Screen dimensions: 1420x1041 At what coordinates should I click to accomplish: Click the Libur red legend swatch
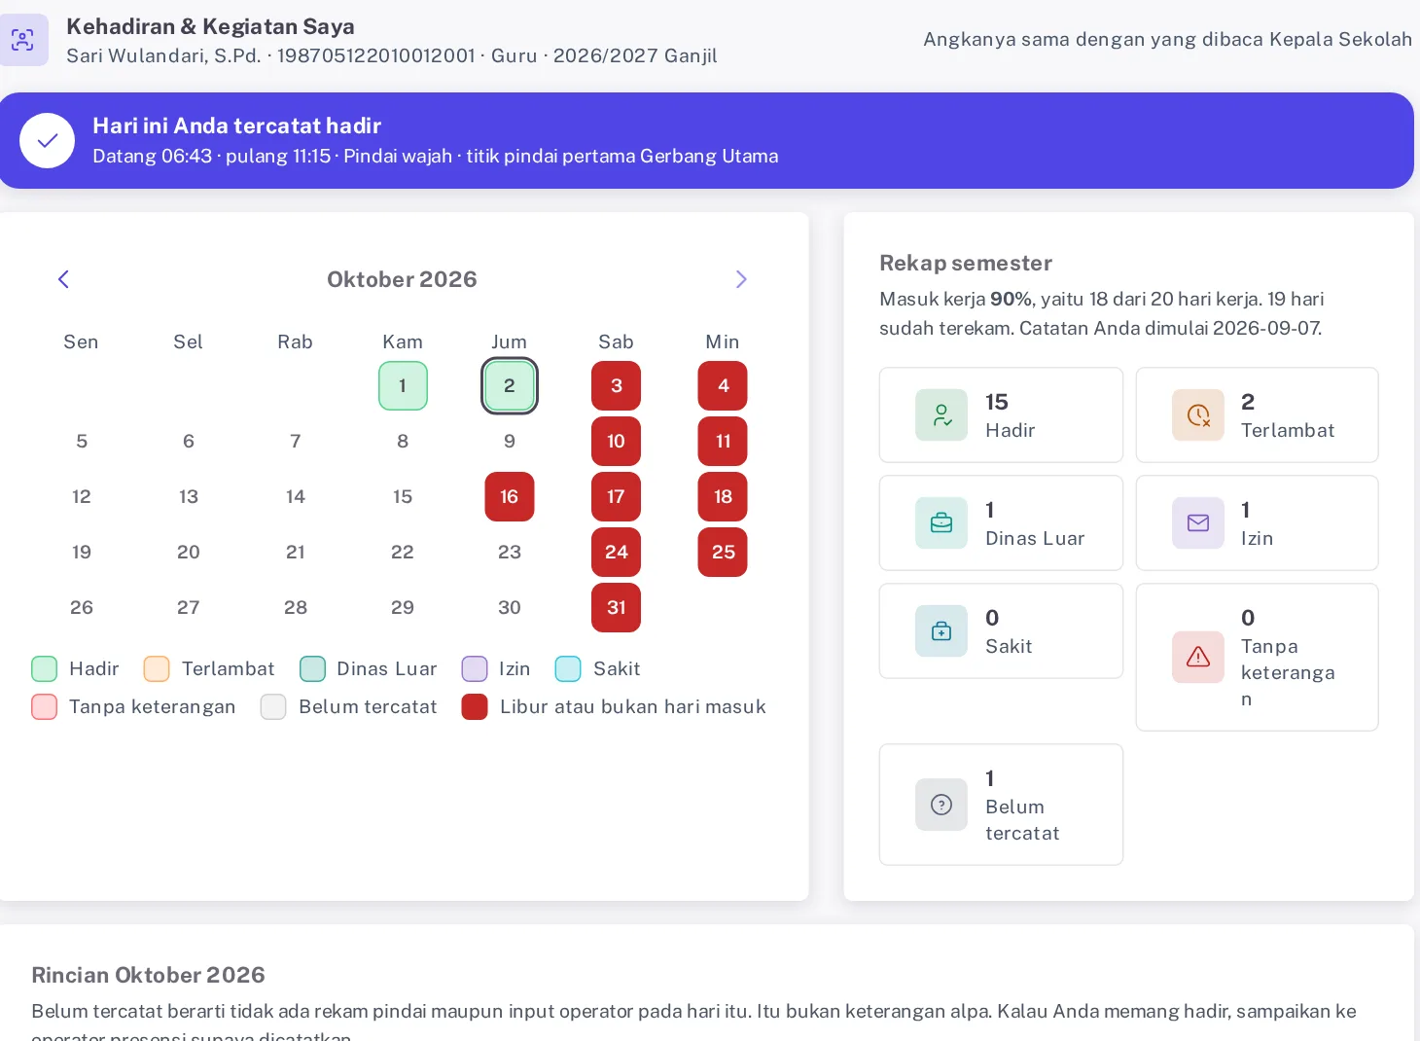(x=475, y=706)
